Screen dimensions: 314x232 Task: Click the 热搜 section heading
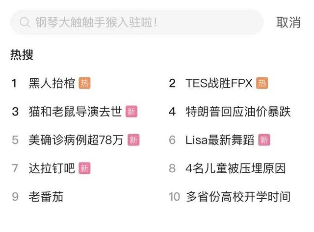[x=22, y=54]
